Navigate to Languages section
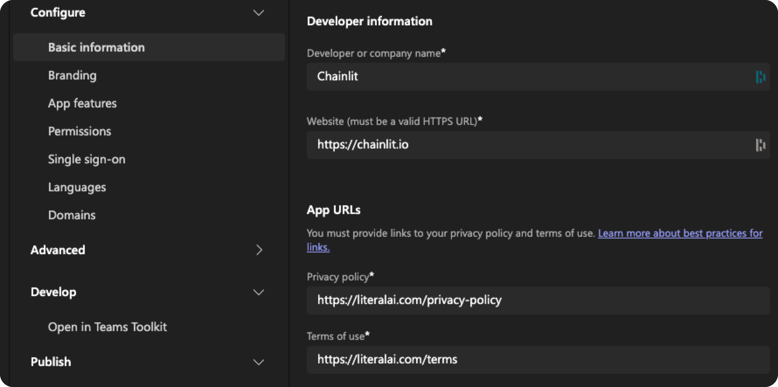 click(x=77, y=187)
